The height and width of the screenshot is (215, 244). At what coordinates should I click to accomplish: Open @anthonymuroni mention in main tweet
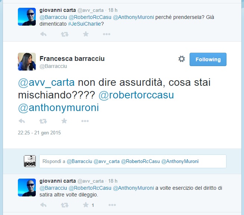[x=58, y=108]
